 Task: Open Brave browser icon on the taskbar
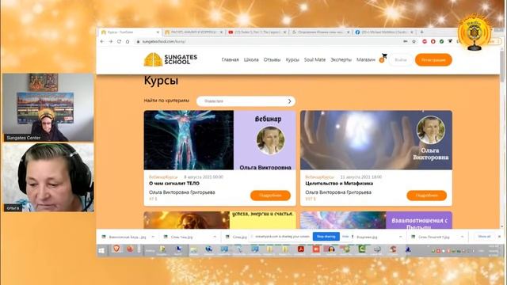click(x=116, y=249)
